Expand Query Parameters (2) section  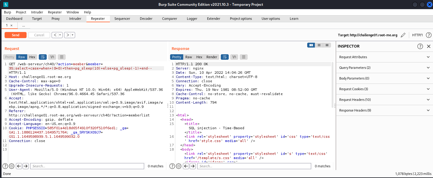pyautogui.click(x=384, y=68)
